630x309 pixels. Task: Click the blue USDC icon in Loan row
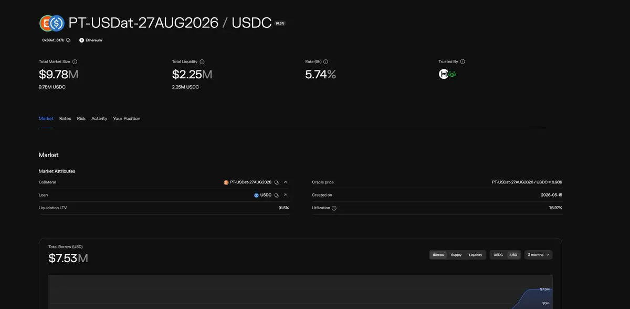point(256,195)
